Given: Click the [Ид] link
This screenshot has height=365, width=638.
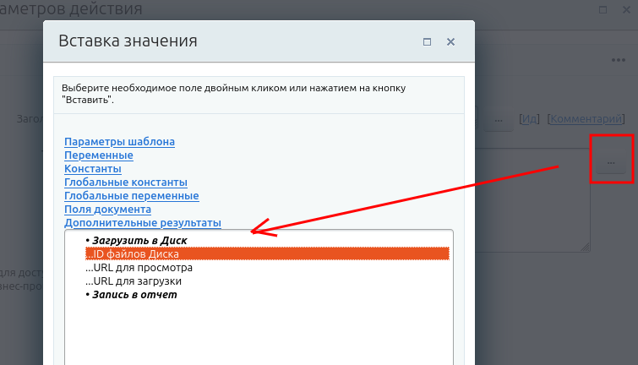Looking at the screenshot, I should tap(529, 119).
